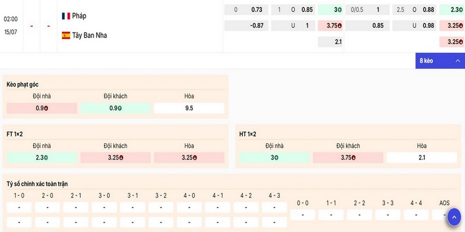
Task: Click scroll-to-top arrow button
Action: tap(454, 217)
